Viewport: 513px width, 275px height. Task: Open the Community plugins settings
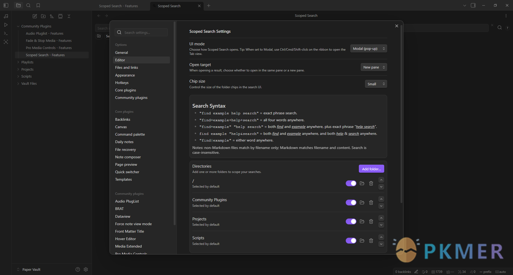141,98
